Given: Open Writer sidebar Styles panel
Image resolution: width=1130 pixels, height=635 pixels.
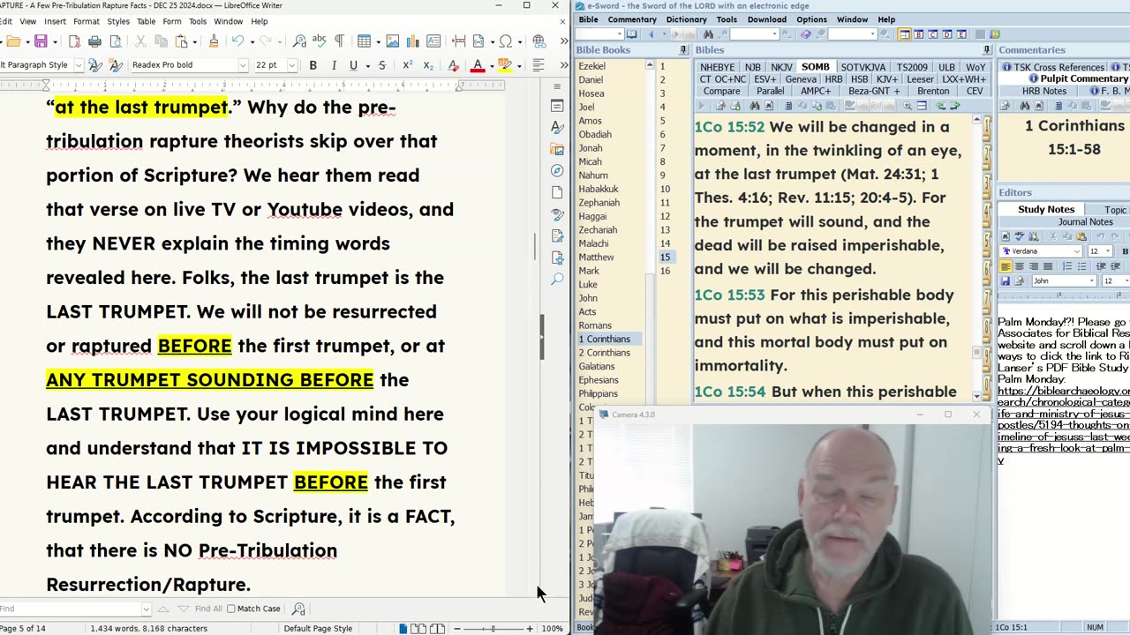Looking at the screenshot, I should pyautogui.click(x=557, y=127).
